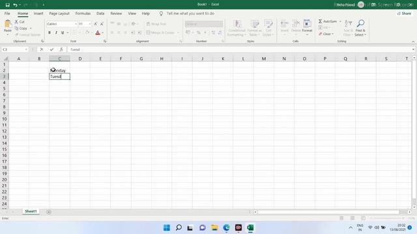Click the cell containing Monday

(x=59, y=70)
